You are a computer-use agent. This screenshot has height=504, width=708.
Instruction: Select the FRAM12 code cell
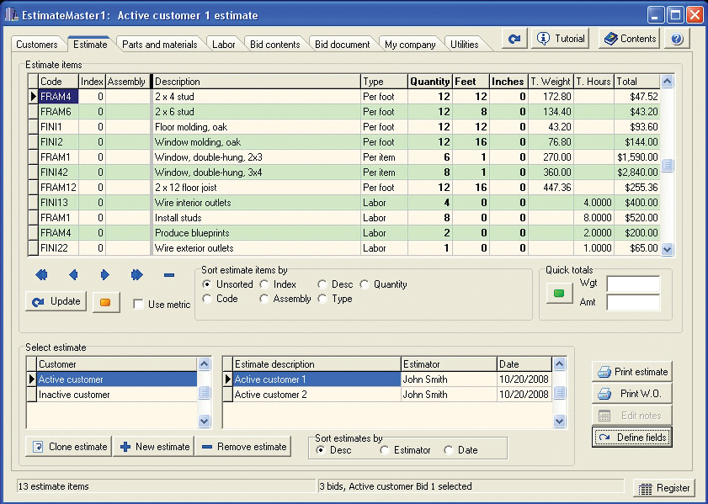(x=58, y=188)
